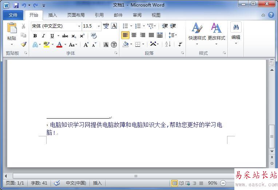Screen dimensions: 278x190
Task: Open the font dialog launcher in 字体 group
Action: coord(116,53)
